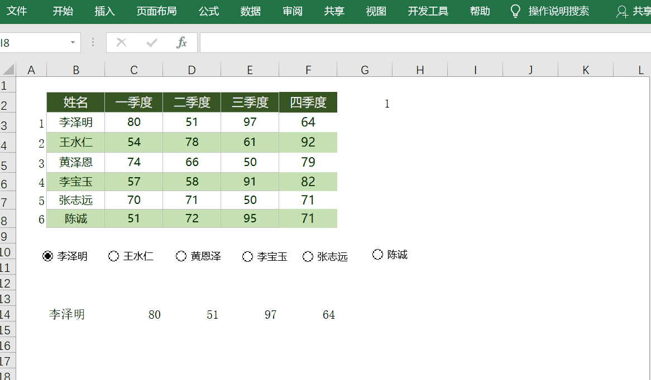The width and height of the screenshot is (651, 380).
Task: Click inside the formula bar field
Action: pos(425,43)
